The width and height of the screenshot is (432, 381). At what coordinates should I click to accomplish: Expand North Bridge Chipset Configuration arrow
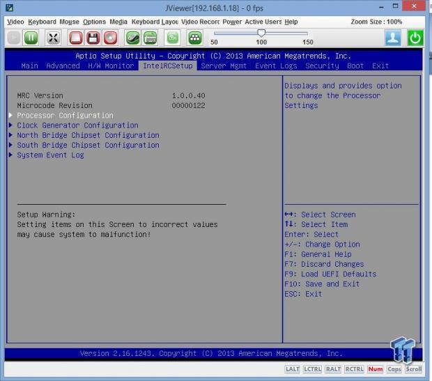coord(10,135)
